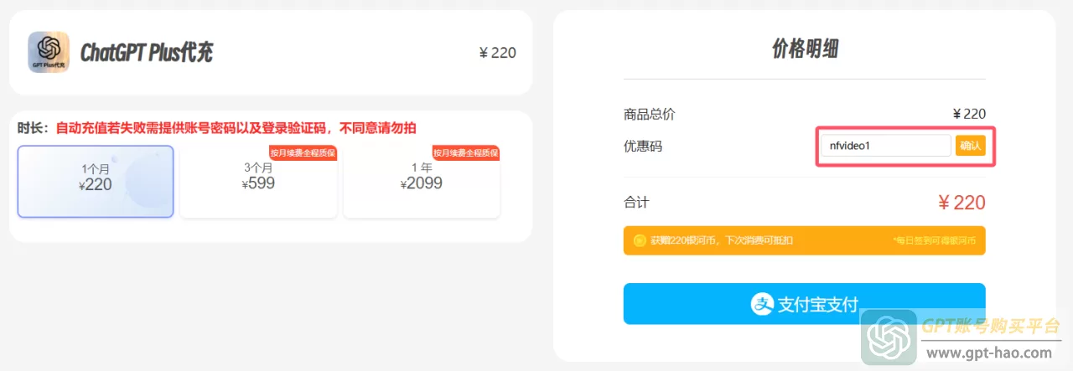Click the red badge on the 3个月 card
1073x371 pixels.
(303, 152)
